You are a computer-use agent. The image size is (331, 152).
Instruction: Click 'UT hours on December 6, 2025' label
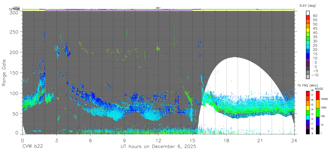coord(158,147)
